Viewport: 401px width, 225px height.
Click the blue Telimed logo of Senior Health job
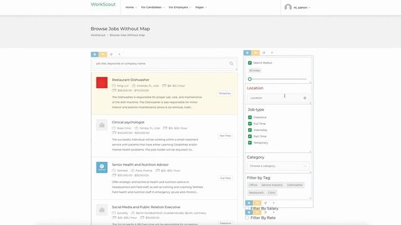102,167
